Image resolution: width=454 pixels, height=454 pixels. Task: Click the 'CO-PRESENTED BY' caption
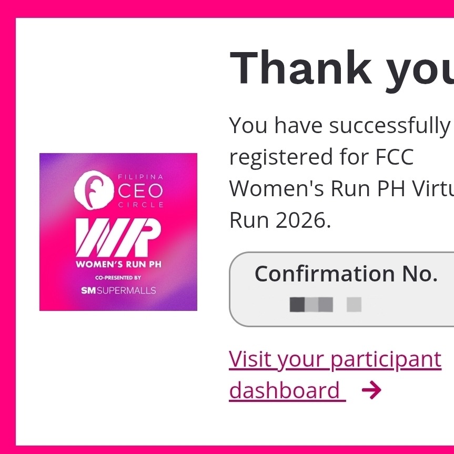pyautogui.click(x=118, y=277)
